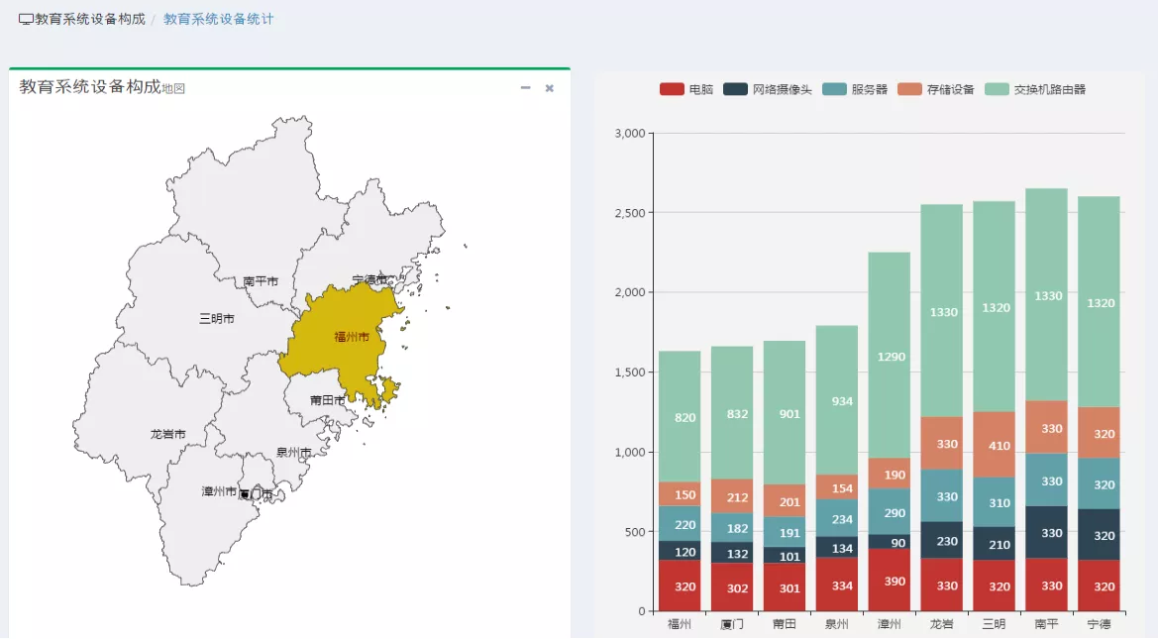Open the 教育系统设备统计 breadcrumb link

click(219, 19)
